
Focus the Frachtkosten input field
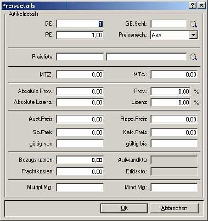tap(80, 172)
